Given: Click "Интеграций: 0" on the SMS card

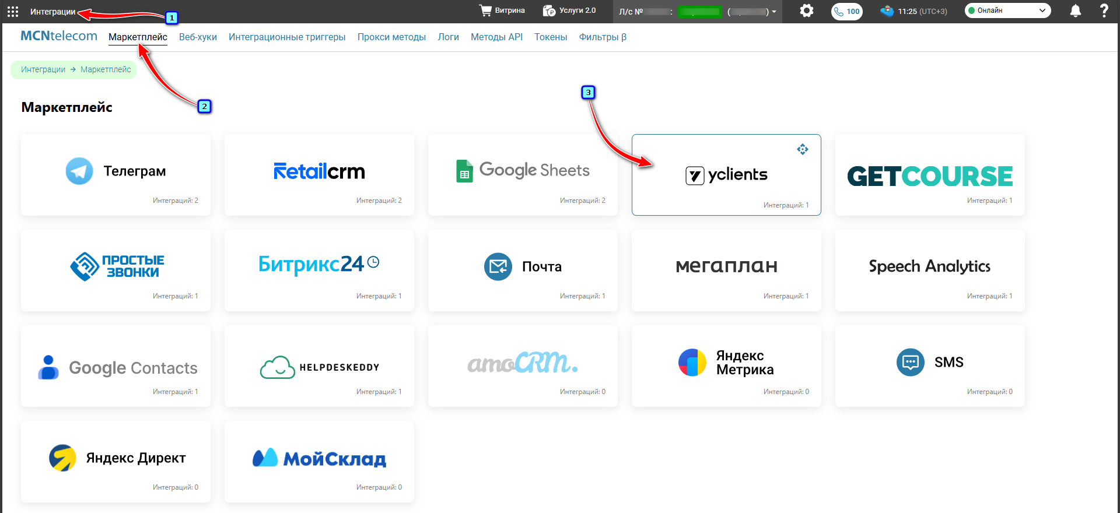Looking at the screenshot, I should pyautogui.click(x=990, y=392).
